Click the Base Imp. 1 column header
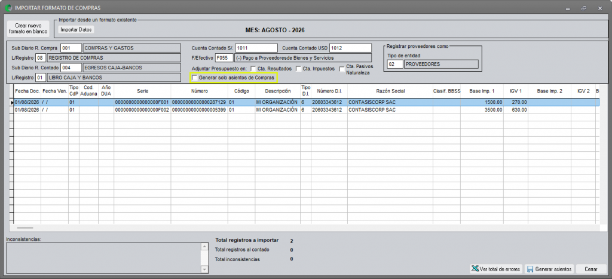Viewport: 612px width, 279px height. 482,91
